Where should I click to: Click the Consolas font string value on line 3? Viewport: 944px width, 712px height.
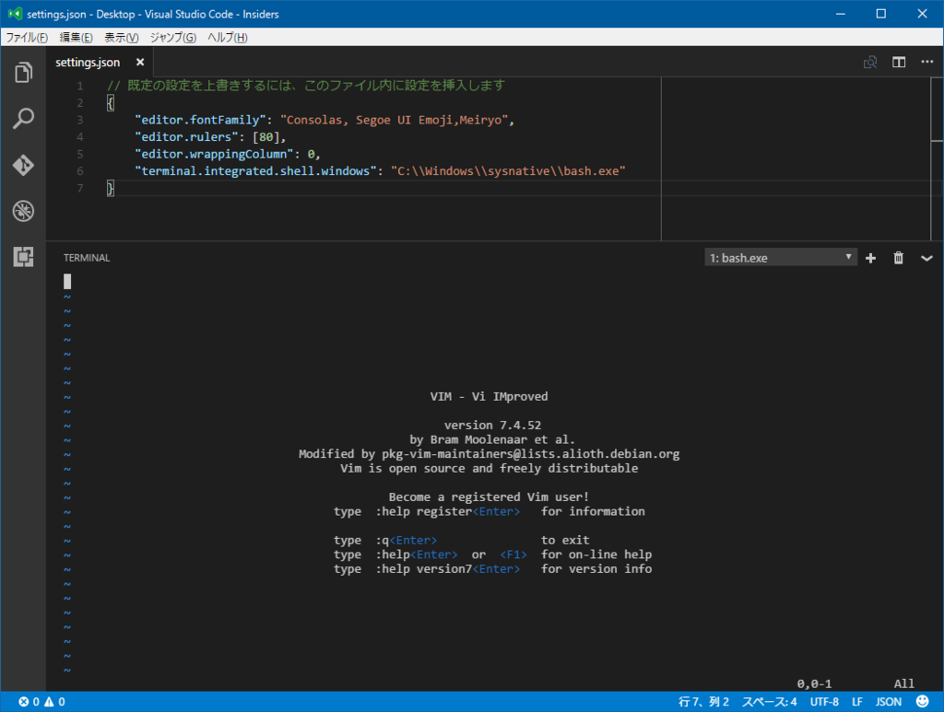point(395,120)
